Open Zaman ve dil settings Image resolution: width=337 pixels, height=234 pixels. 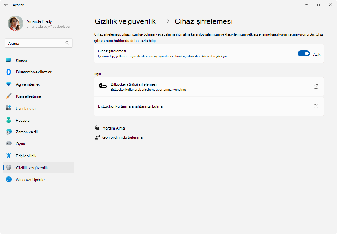39,132
